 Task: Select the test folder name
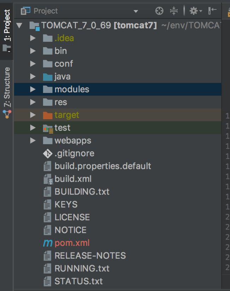(x=62, y=128)
